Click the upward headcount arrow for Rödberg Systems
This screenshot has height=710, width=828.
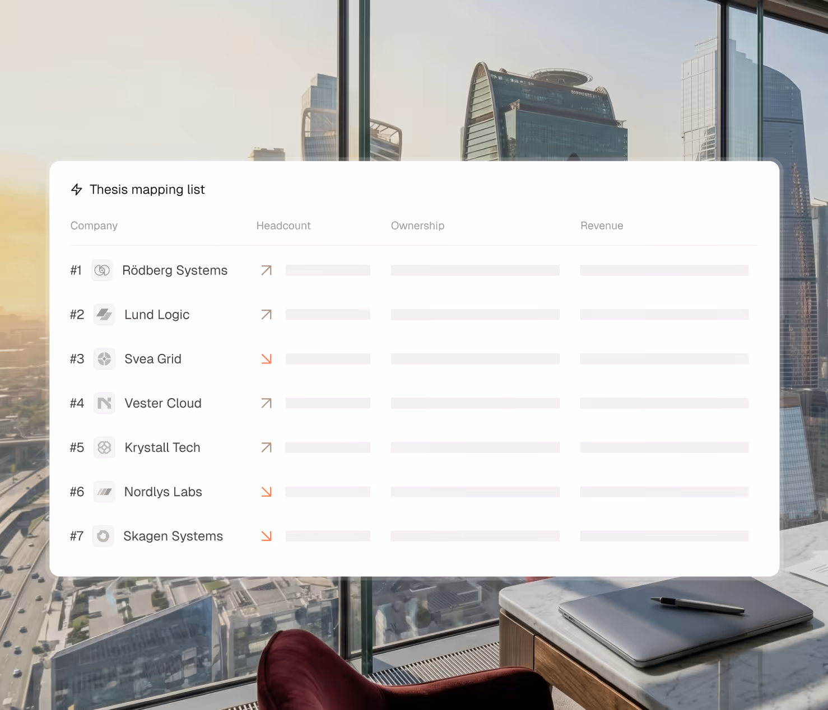(x=267, y=270)
